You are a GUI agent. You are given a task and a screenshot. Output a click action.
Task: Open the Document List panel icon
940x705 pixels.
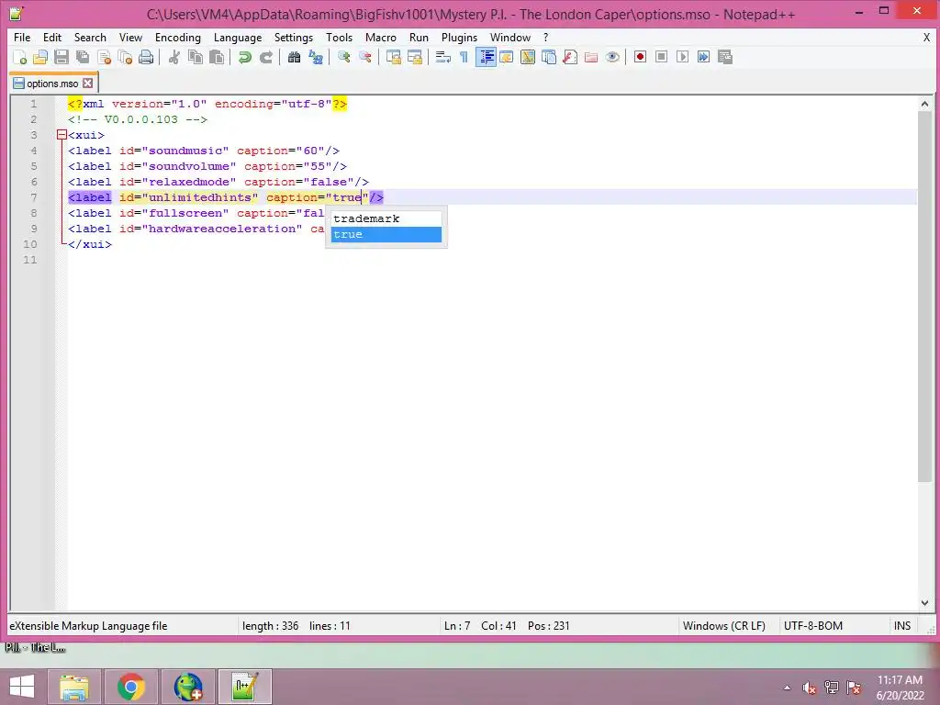click(549, 57)
